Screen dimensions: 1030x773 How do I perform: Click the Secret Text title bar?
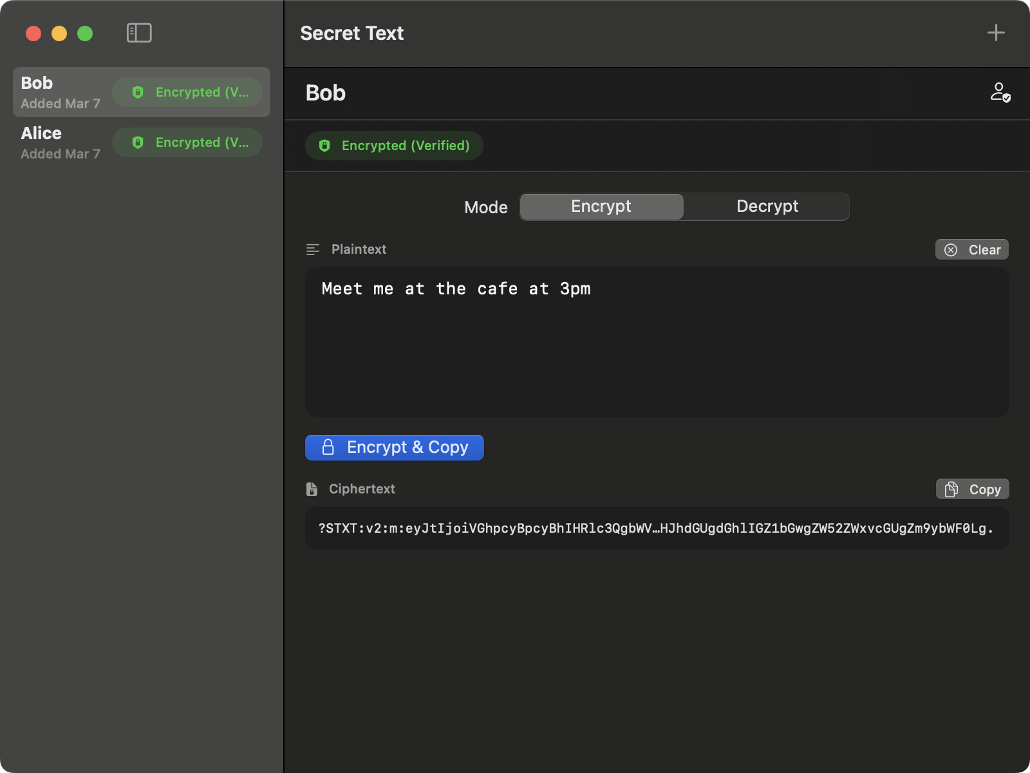pyautogui.click(x=351, y=33)
